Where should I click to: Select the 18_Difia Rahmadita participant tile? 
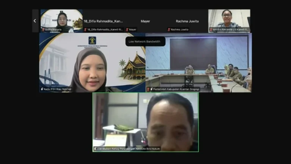pyautogui.click(x=103, y=21)
